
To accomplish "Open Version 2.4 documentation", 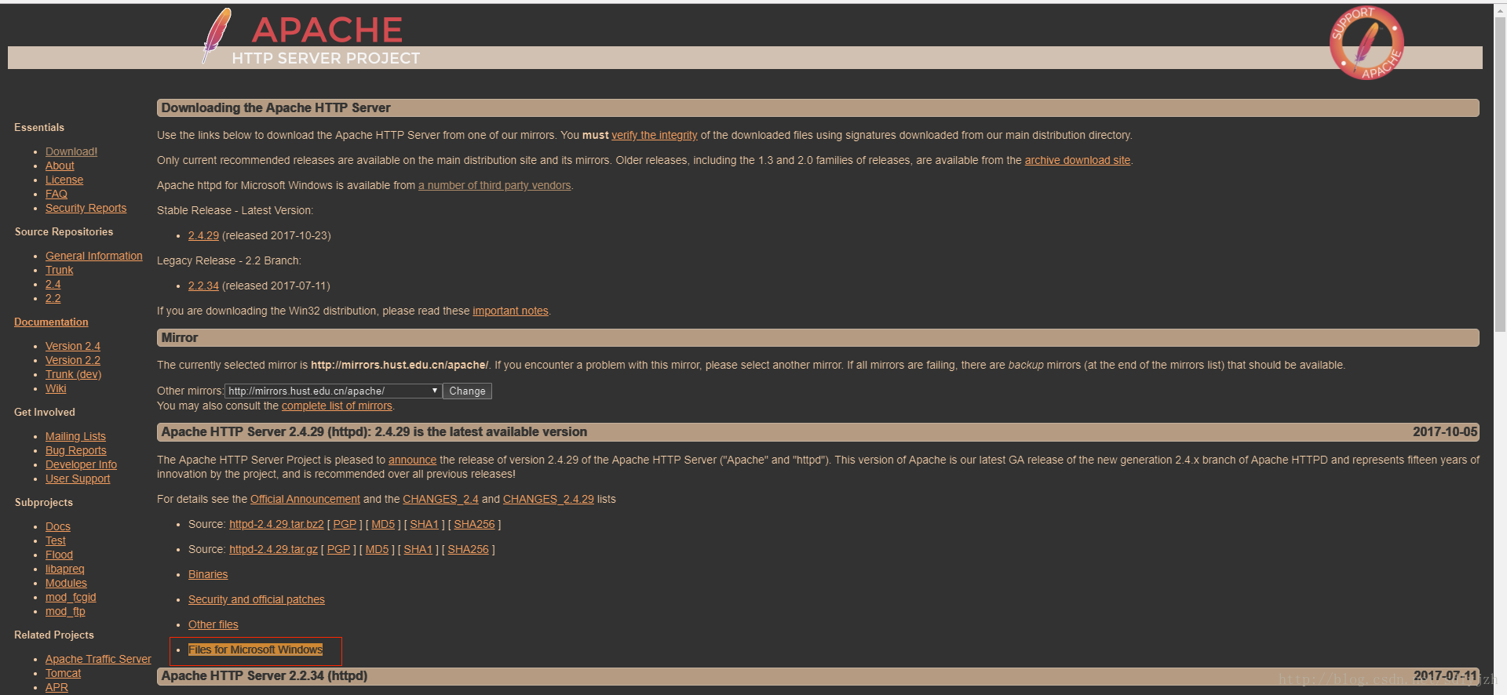I will (x=73, y=346).
